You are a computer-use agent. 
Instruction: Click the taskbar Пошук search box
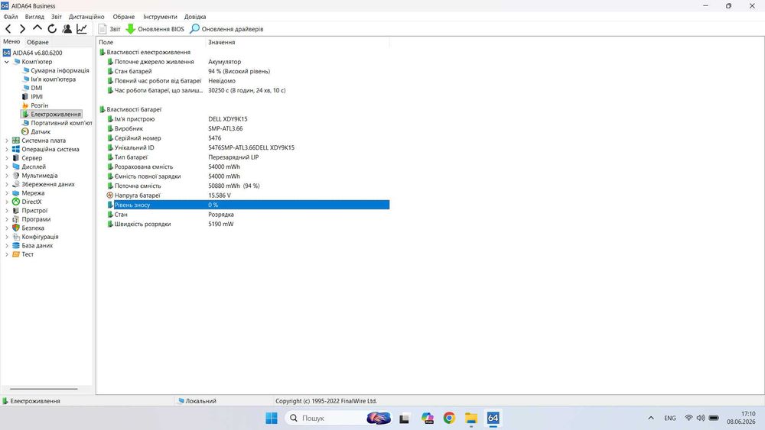[337, 418]
